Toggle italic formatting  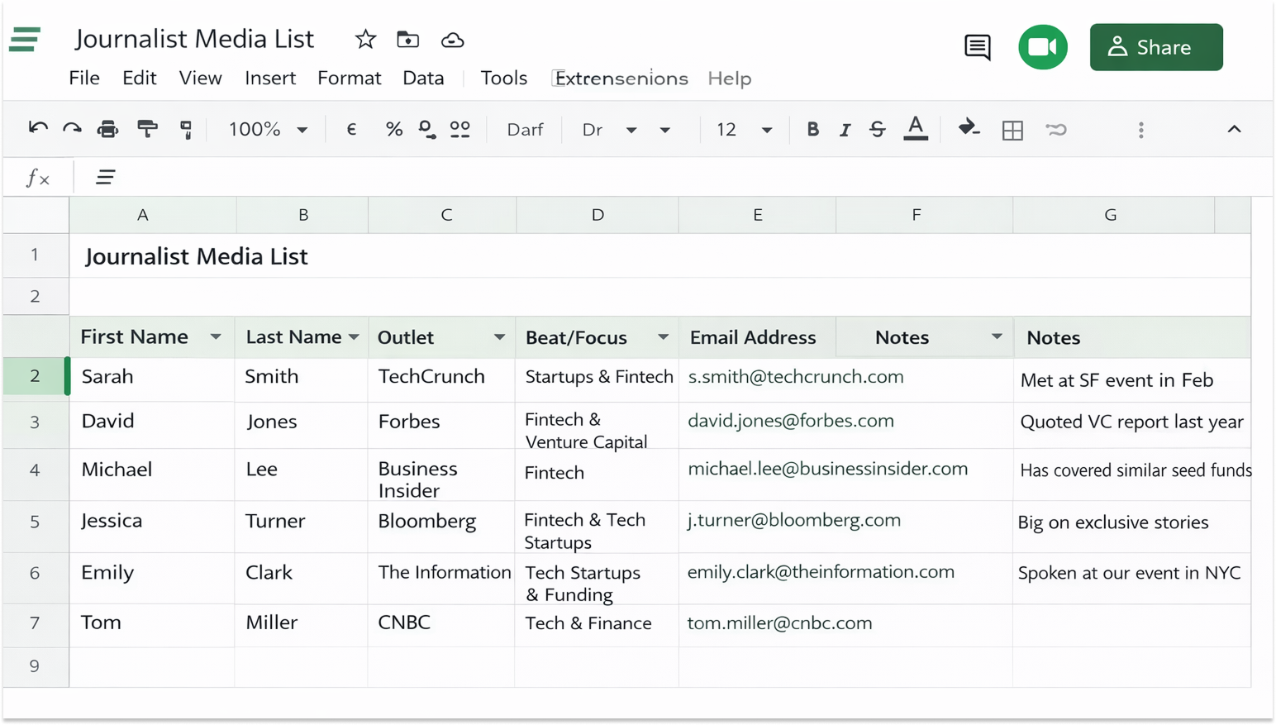click(844, 130)
